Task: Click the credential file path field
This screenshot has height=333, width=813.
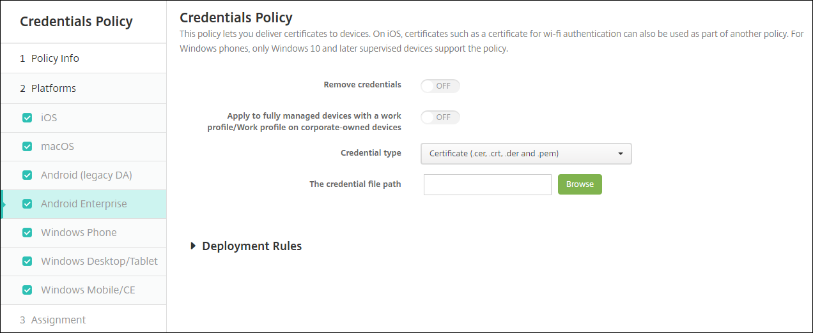Action: [x=487, y=184]
